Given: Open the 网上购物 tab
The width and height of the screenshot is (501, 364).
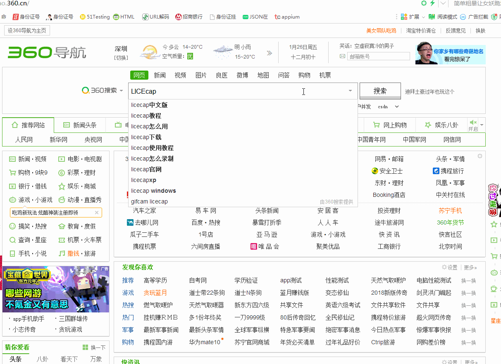Looking at the screenshot, I should click(x=389, y=125).
